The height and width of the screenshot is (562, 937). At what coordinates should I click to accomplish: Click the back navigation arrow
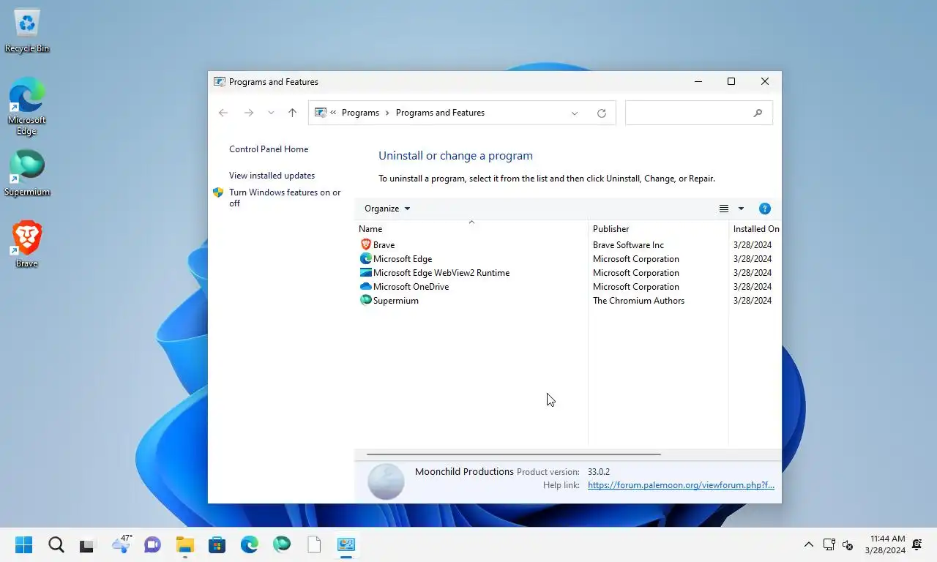point(223,113)
